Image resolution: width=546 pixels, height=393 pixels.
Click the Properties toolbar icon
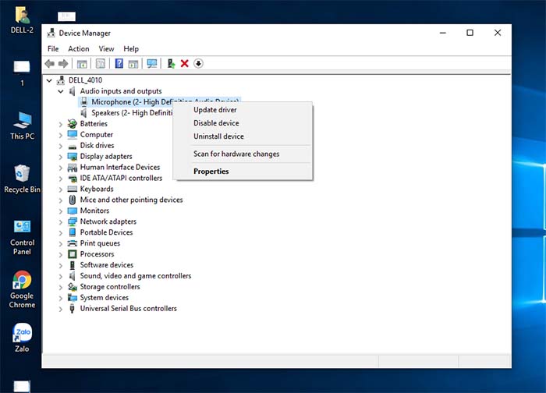click(101, 64)
